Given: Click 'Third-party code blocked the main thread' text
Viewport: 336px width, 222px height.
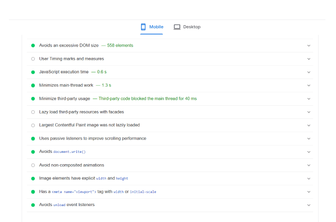Looking at the screenshot, I should click(148, 98).
